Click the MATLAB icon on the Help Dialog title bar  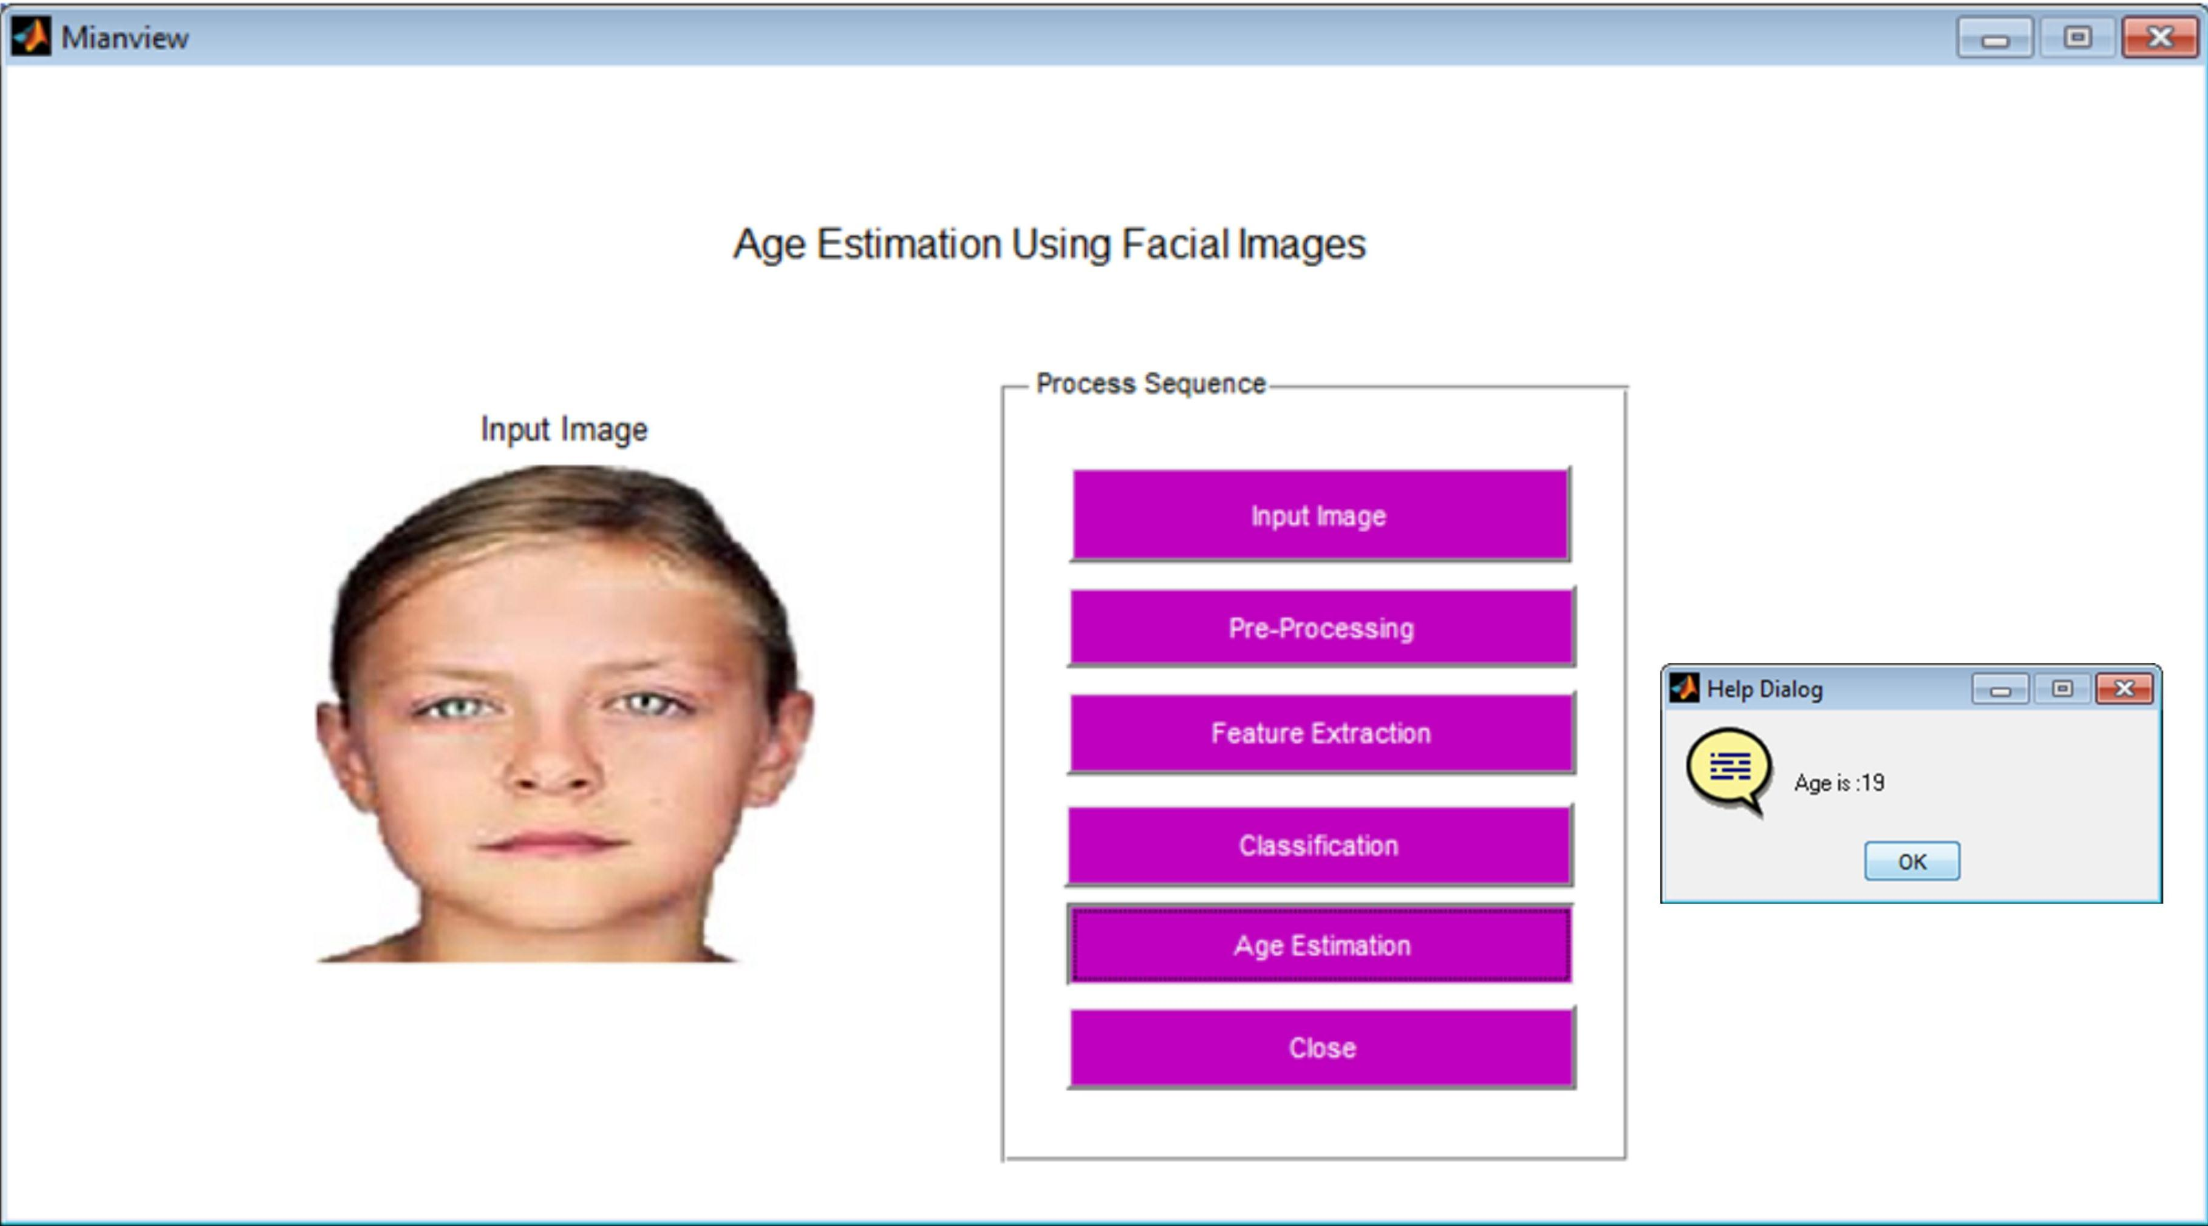(1685, 688)
